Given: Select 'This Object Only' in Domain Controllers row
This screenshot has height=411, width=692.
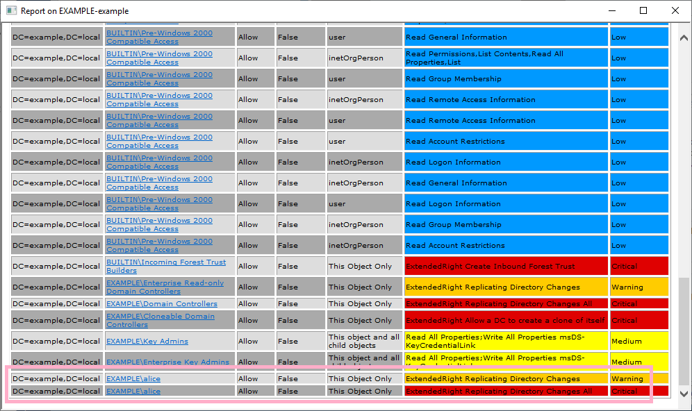Looking at the screenshot, I should pyautogui.click(x=365, y=304).
